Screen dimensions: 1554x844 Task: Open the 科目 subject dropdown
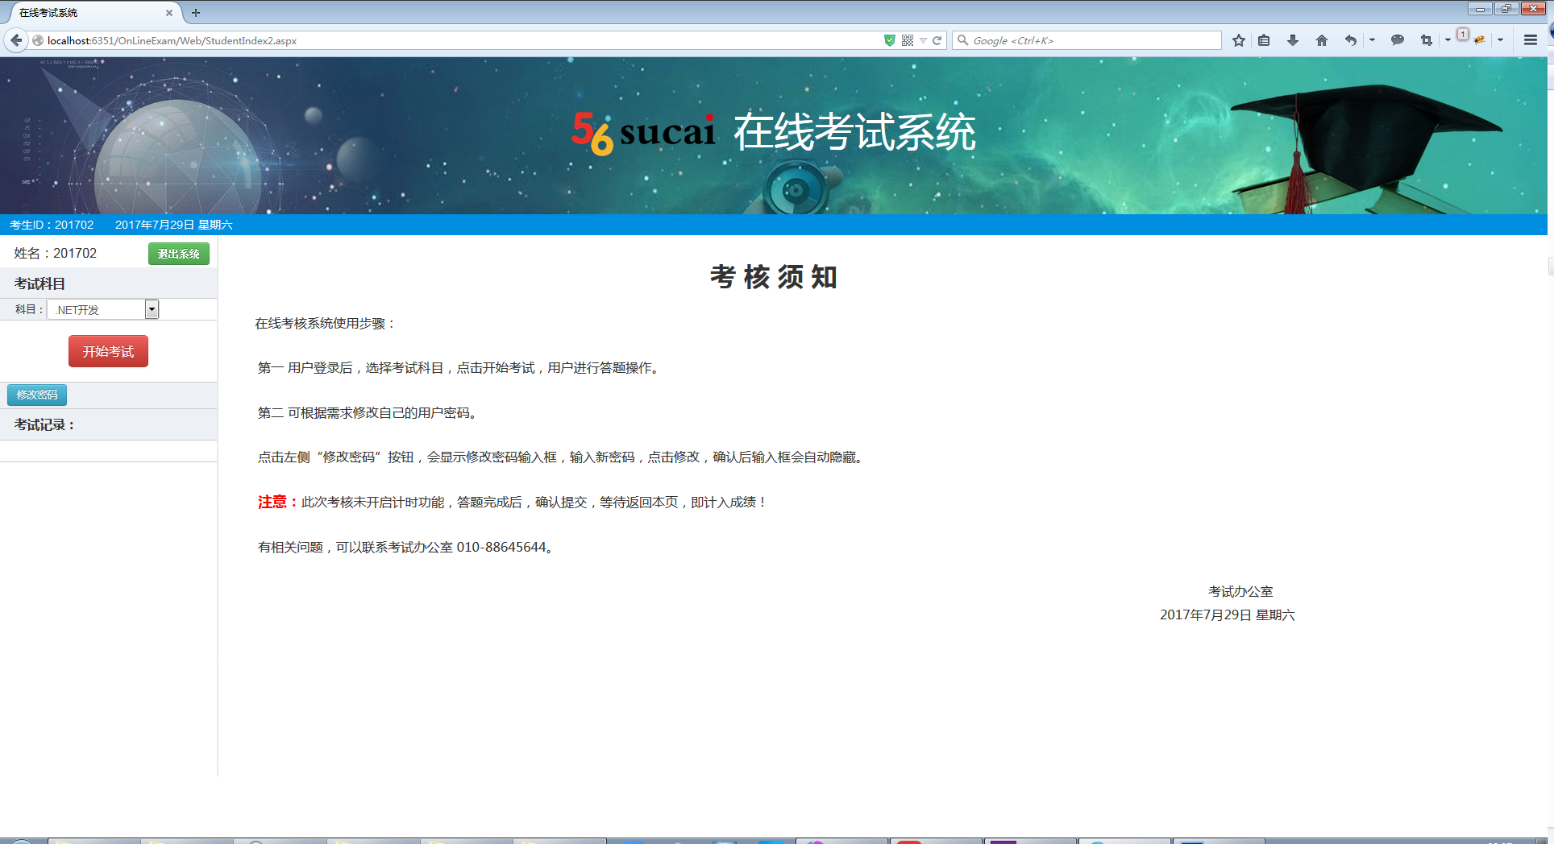[x=103, y=309]
